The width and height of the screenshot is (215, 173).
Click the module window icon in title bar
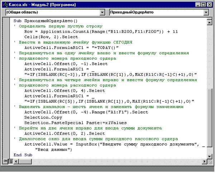tap(5, 5)
